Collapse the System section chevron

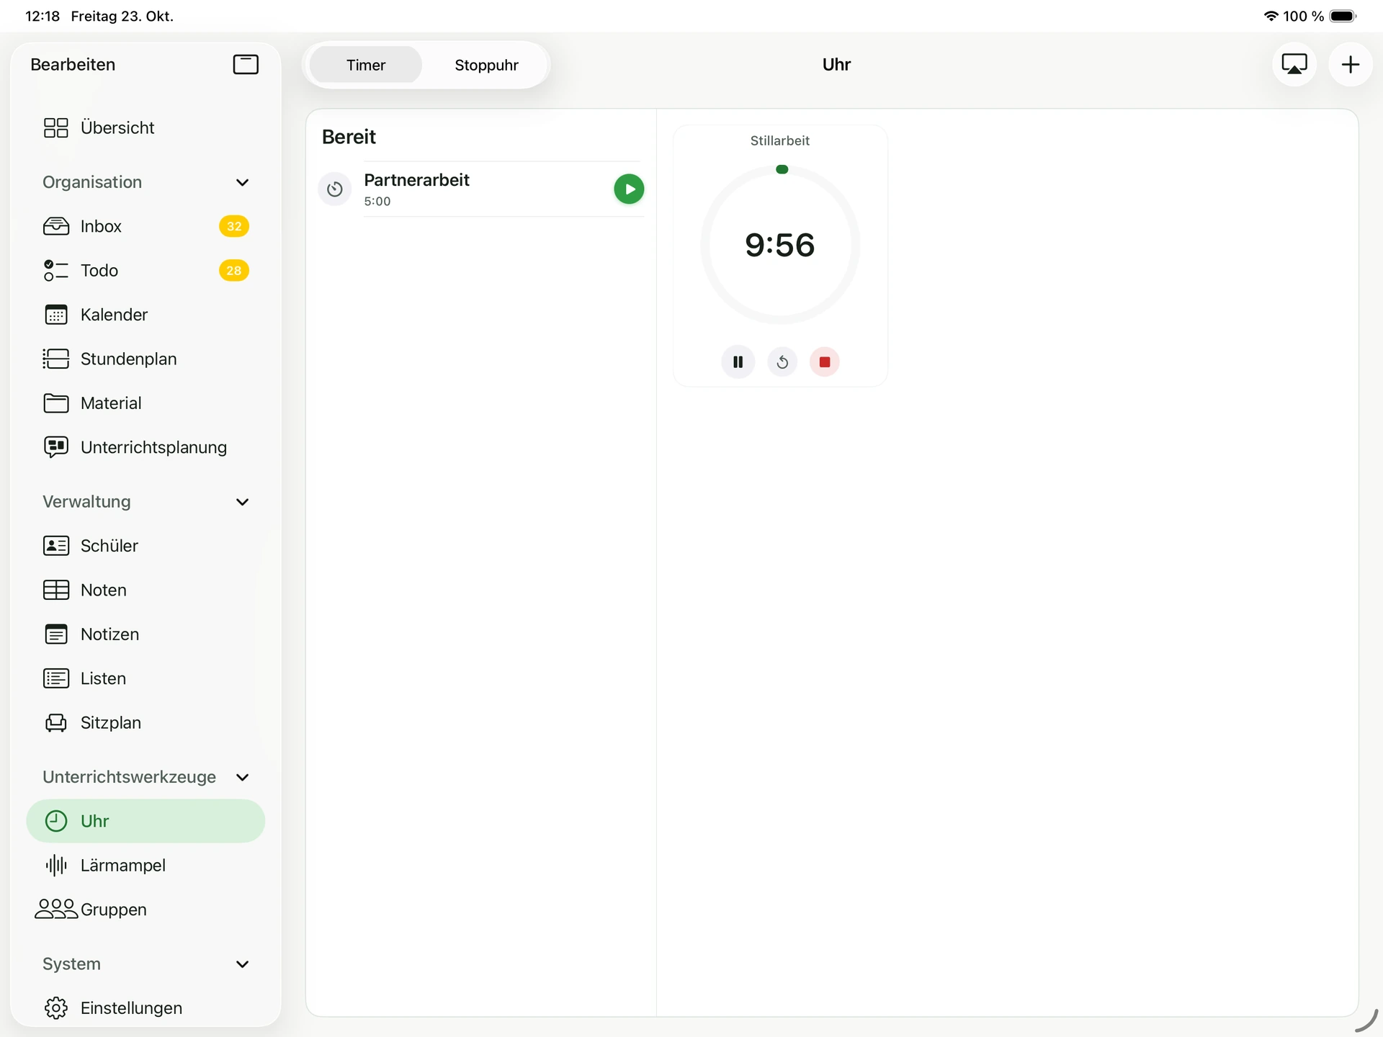click(x=243, y=964)
